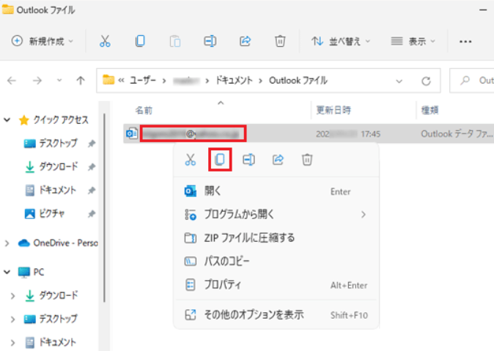Click the Rename icon in the top toolbar

click(210, 41)
